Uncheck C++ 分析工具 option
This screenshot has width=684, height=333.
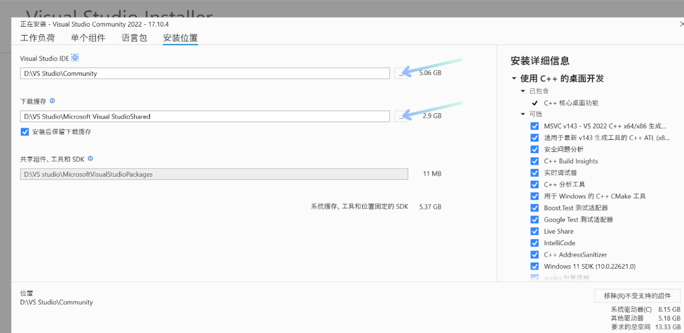(534, 184)
